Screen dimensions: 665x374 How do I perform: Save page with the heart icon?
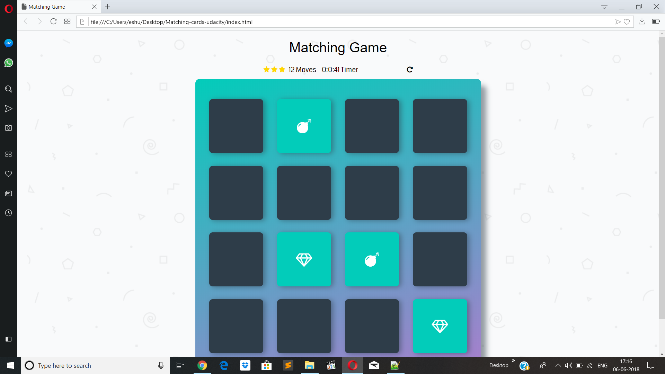coord(627,21)
